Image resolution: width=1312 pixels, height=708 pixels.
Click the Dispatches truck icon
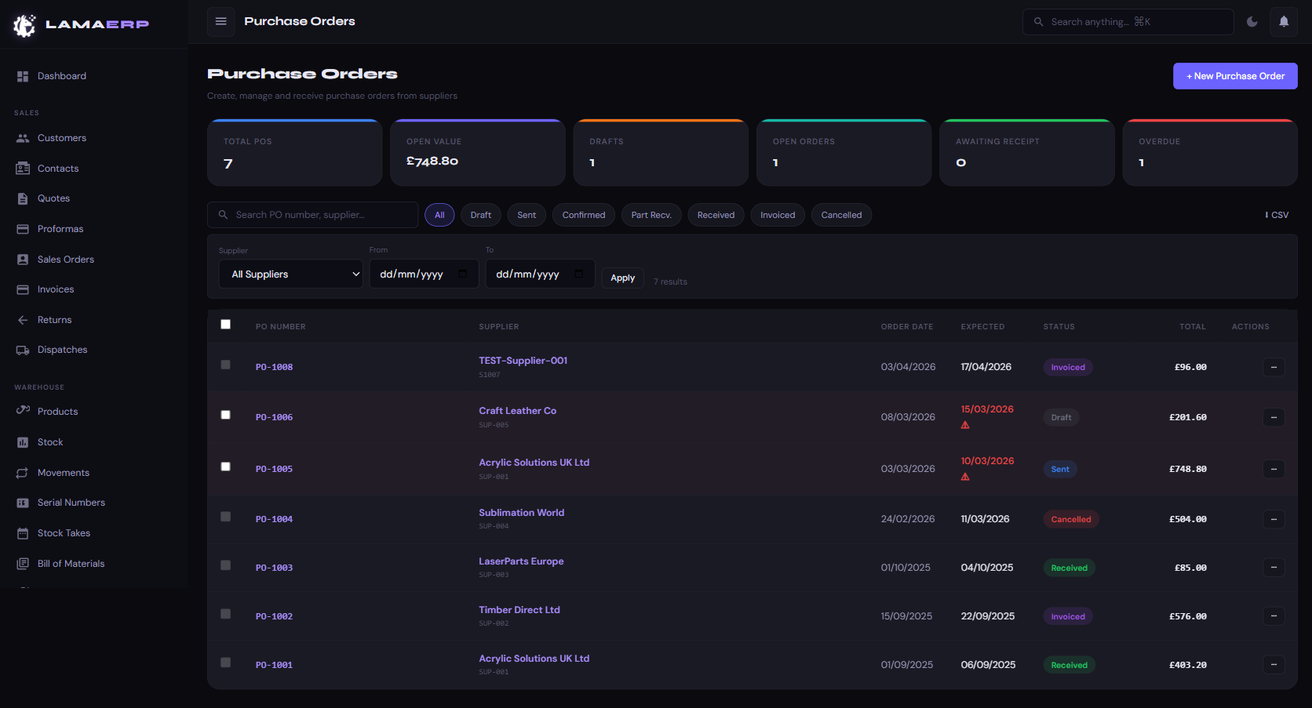[x=23, y=350]
